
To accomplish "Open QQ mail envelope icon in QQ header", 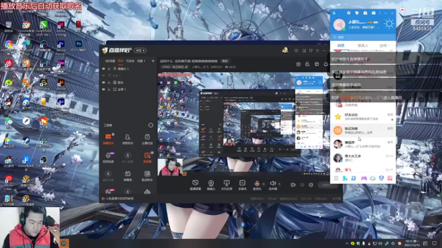I will (373, 13).
